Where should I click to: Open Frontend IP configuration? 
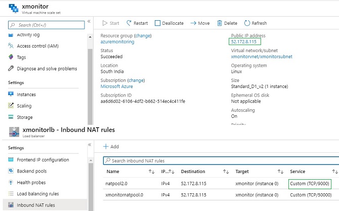coord(43,160)
